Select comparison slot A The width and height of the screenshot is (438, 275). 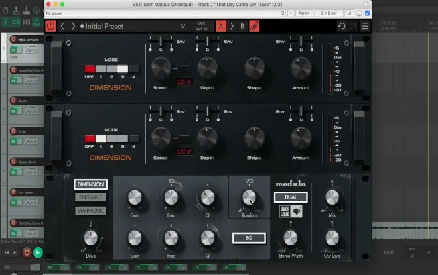coord(221,27)
